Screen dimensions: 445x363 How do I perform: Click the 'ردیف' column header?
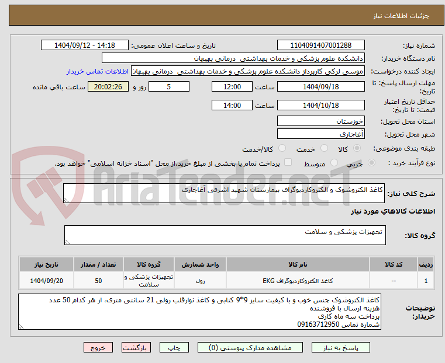tap(426, 264)
